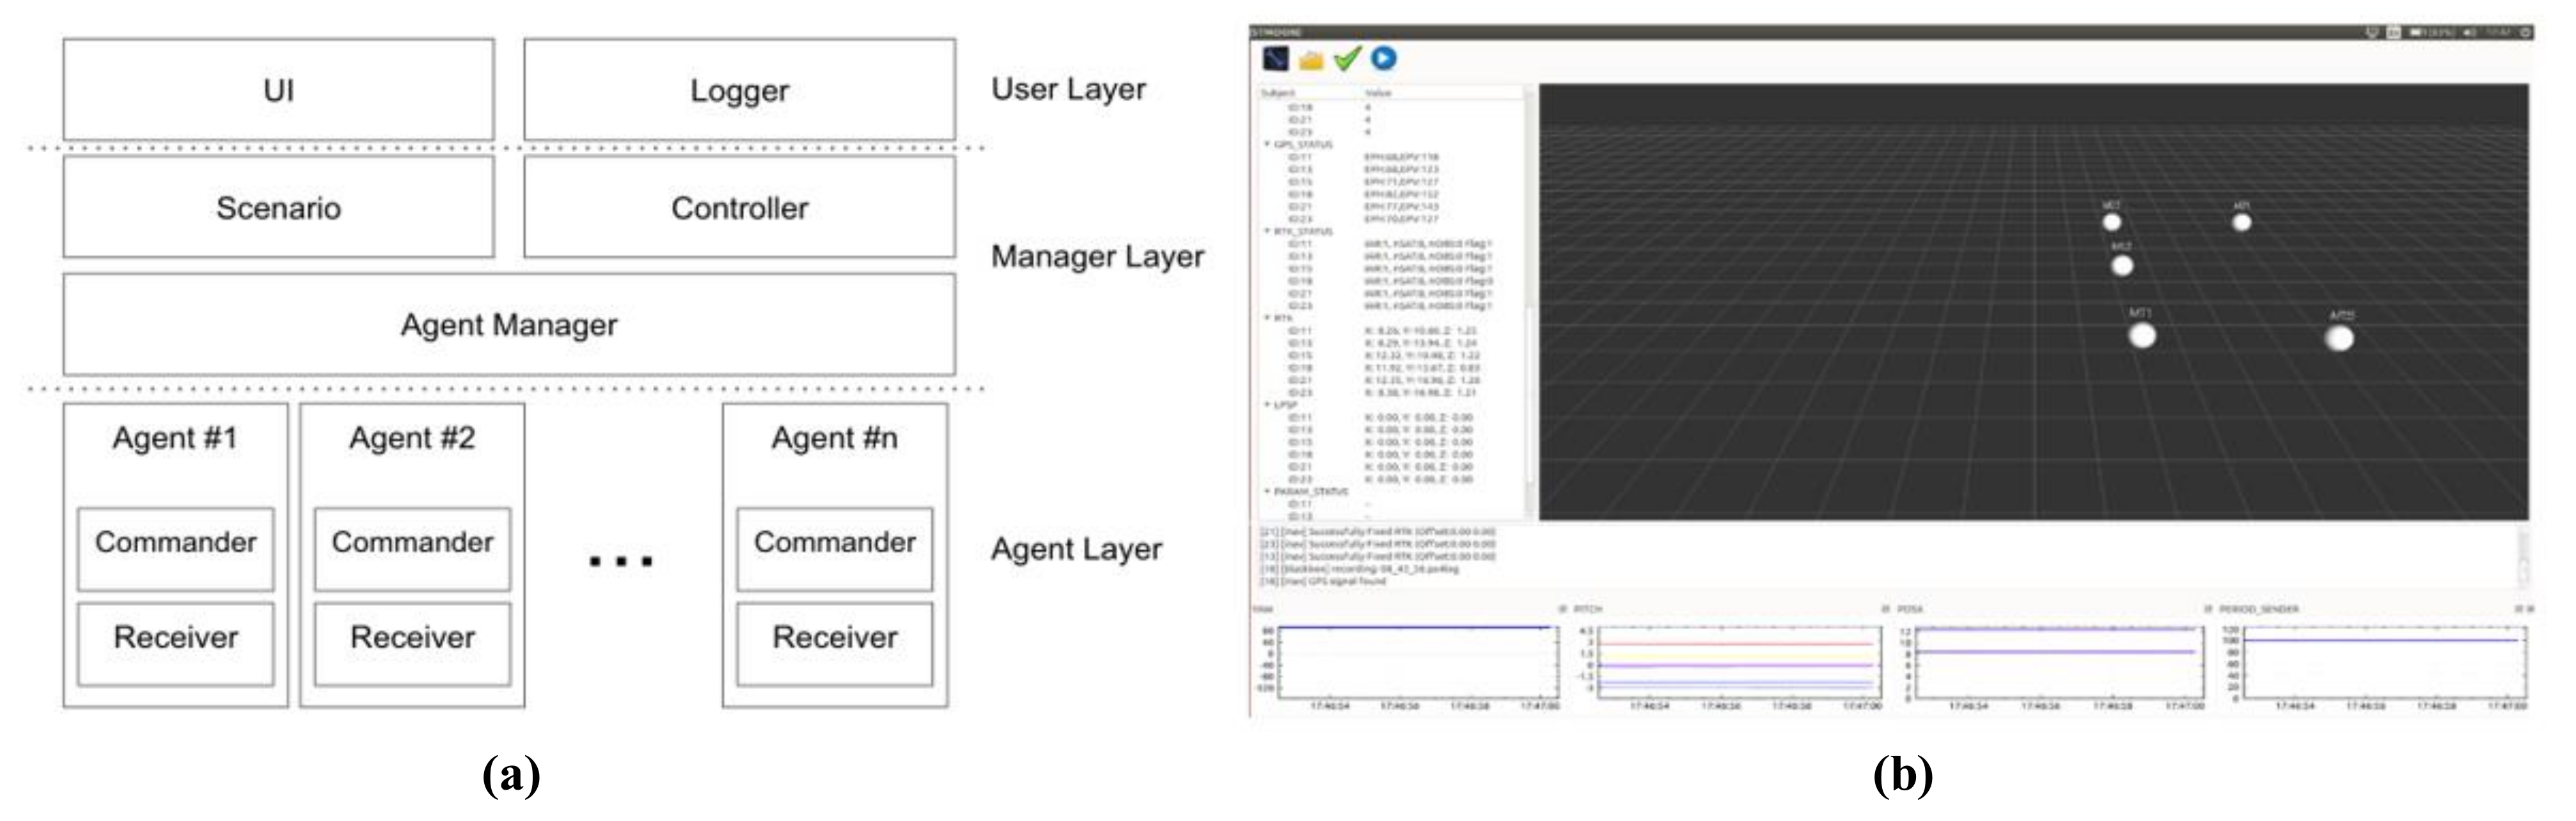Image resolution: width=2576 pixels, height=821 pixels.
Task: Click the log panel vertical scrollbar
Action: [x=2523, y=558]
